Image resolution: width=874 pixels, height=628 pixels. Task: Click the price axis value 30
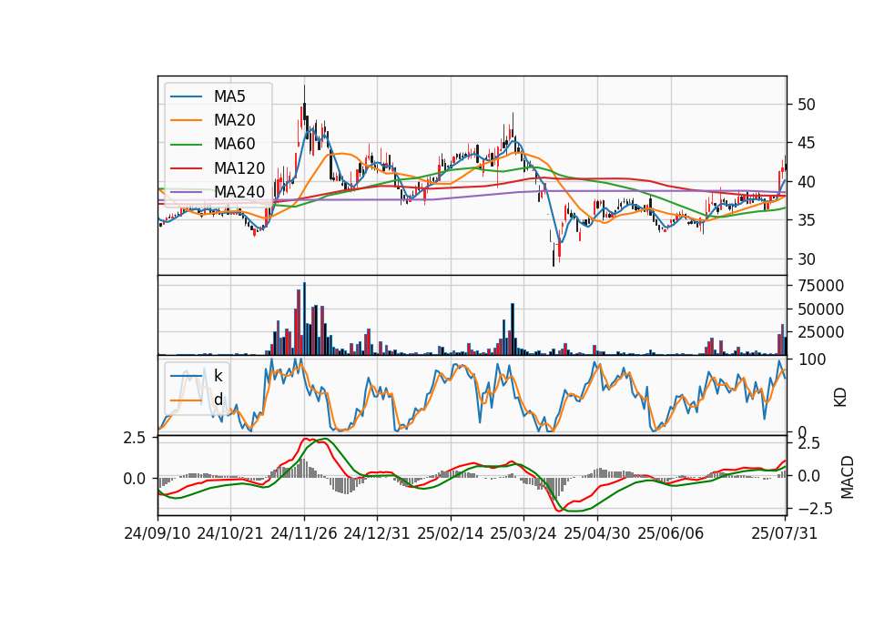[806, 259]
